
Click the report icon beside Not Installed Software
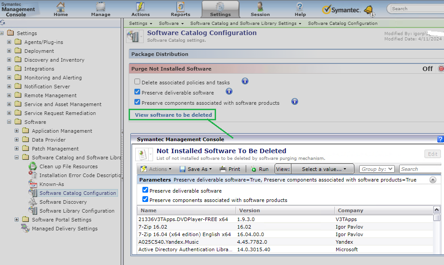tap(142, 155)
